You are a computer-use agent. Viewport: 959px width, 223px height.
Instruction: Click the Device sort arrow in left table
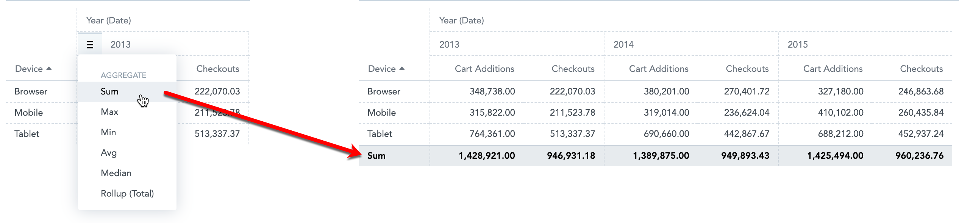49,68
